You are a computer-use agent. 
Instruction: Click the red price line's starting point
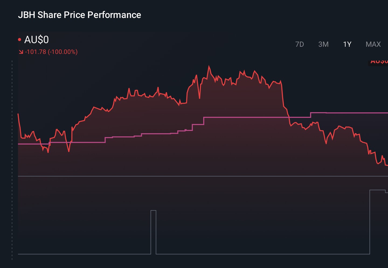[x=18, y=114]
